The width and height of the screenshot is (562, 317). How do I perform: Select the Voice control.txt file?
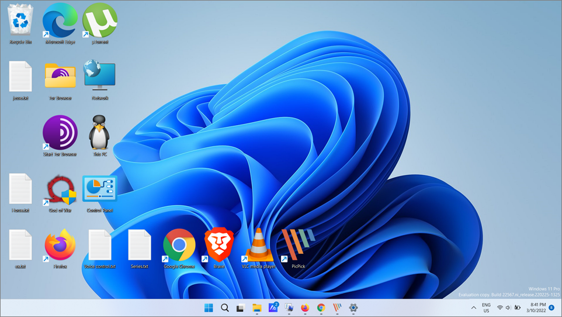point(100,245)
